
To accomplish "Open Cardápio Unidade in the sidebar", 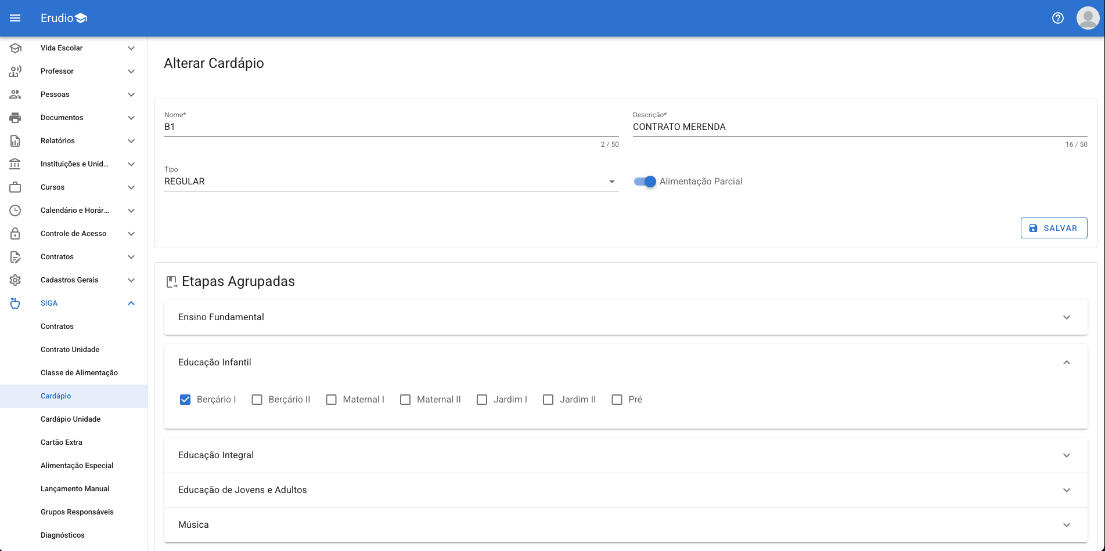I will coord(70,419).
